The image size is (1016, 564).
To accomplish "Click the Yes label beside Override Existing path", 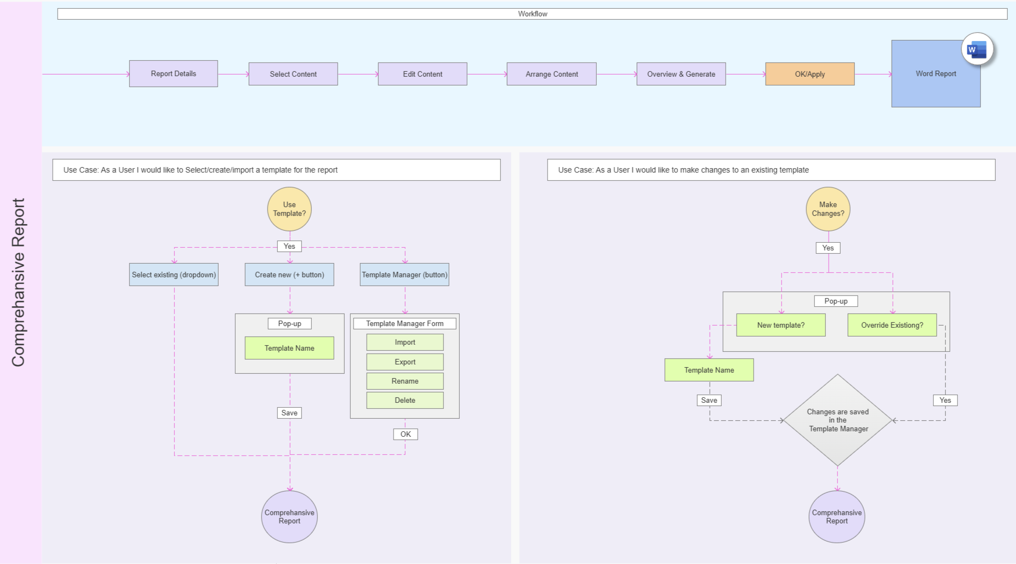I will [945, 400].
